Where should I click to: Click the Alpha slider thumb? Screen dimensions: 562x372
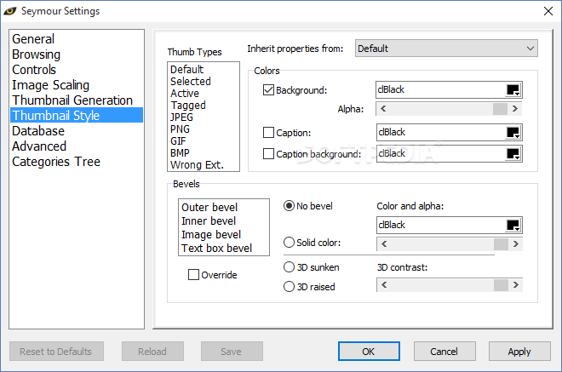[x=501, y=109]
